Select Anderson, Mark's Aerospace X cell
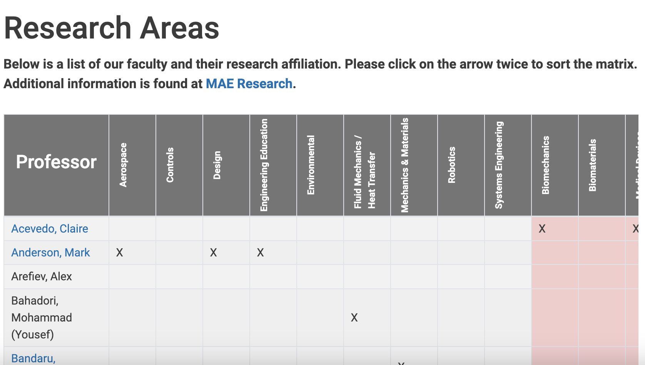 (132, 253)
